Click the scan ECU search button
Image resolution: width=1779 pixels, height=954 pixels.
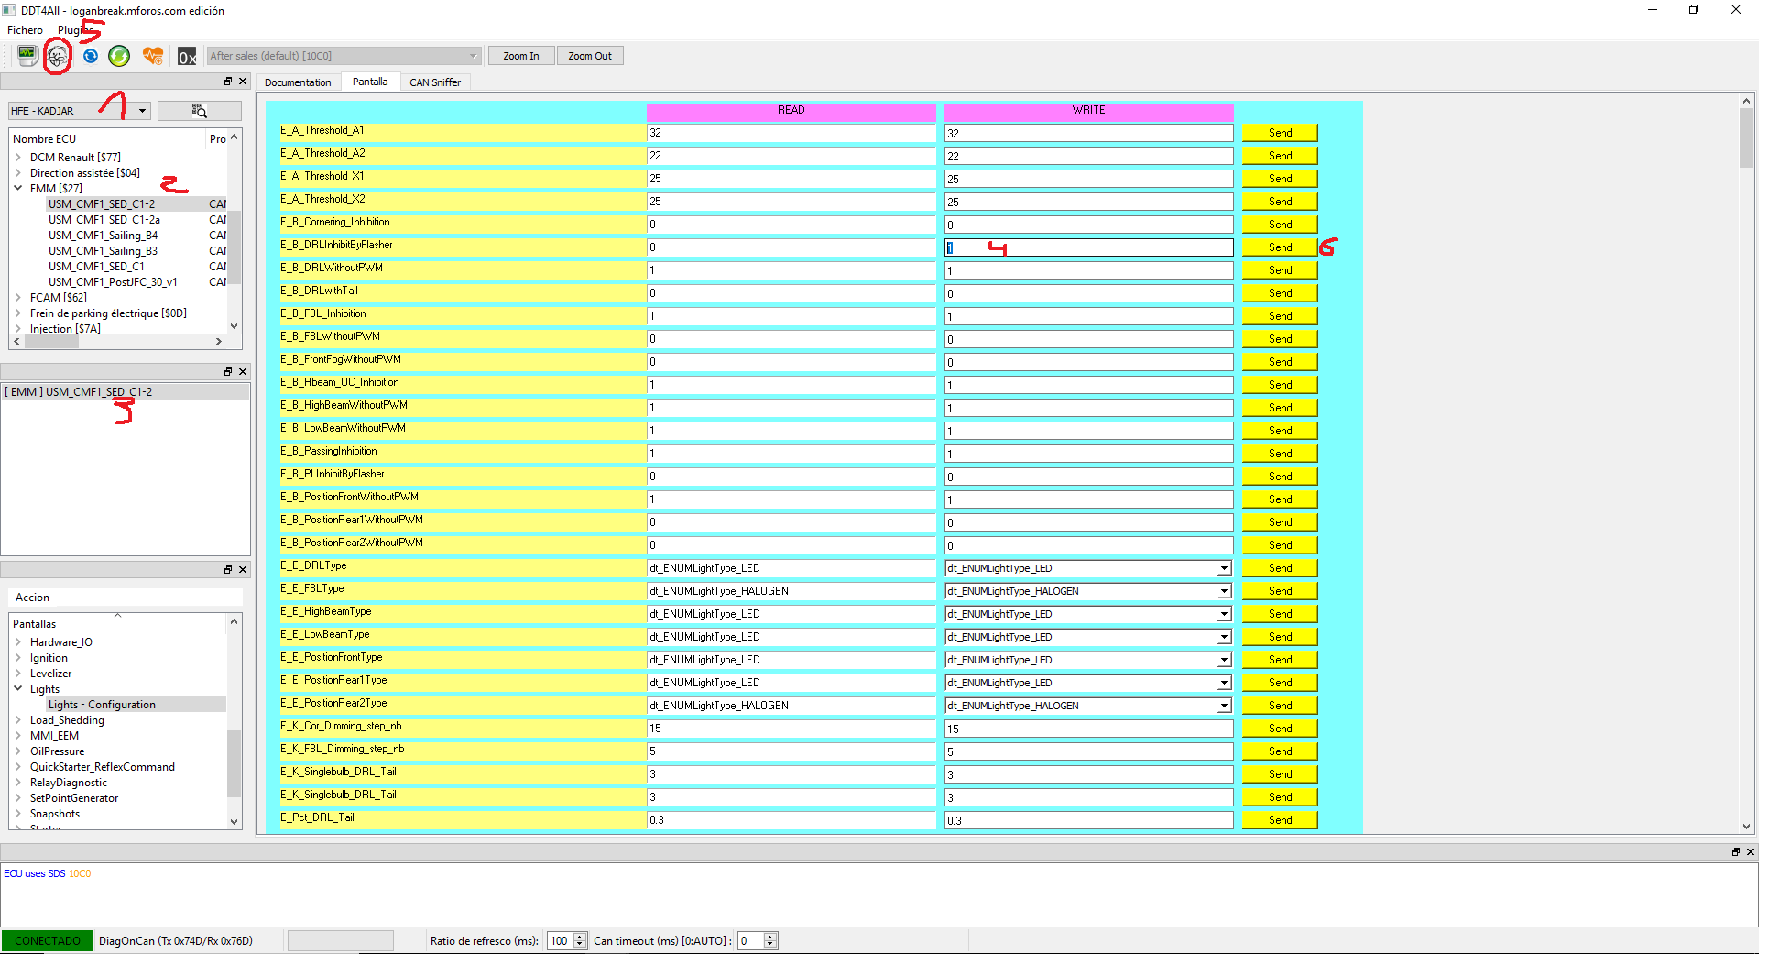point(200,111)
